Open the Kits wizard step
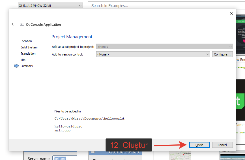The width and height of the screenshot is (245, 160). tap(23, 60)
